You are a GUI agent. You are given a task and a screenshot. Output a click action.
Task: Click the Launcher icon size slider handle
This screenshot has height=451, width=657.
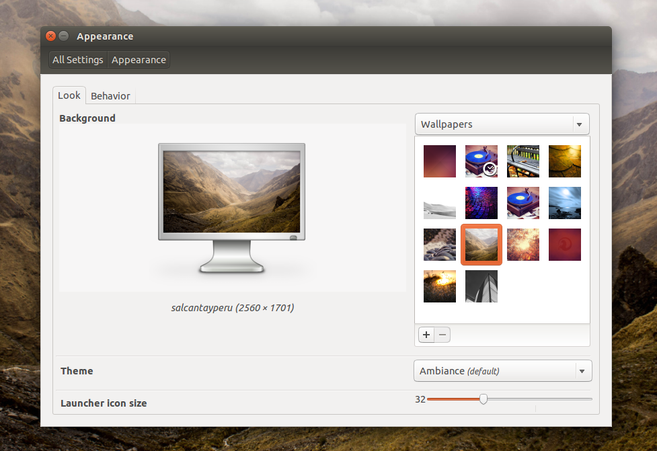484,399
